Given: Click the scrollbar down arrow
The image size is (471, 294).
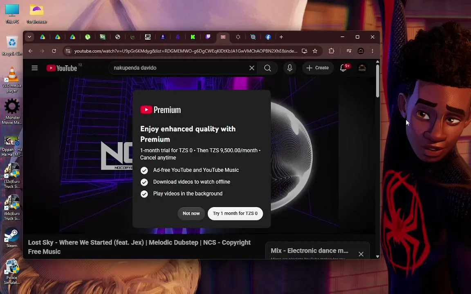Looking at the screenshot, I should [378, 256].
